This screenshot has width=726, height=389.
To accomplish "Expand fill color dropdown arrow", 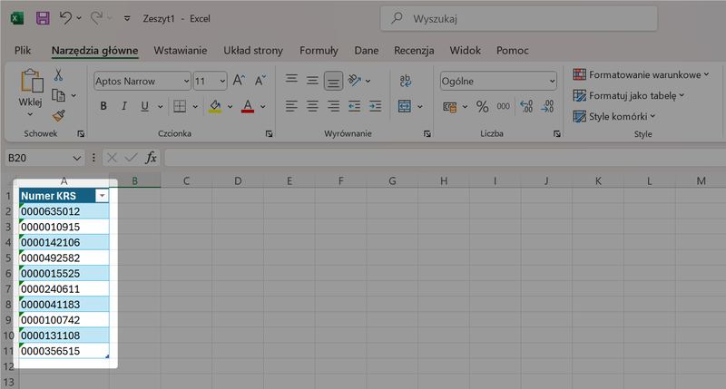I will tap(231, 107).
